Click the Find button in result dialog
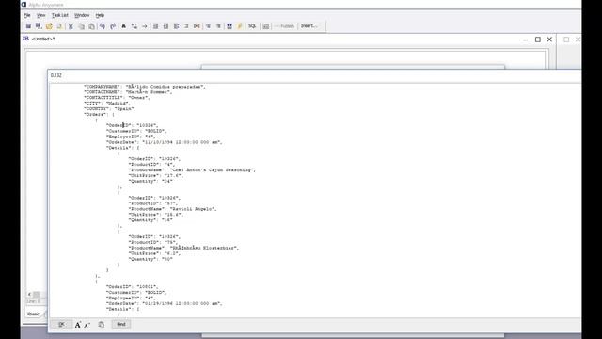 pyautogui.click(x=121, y=324)
